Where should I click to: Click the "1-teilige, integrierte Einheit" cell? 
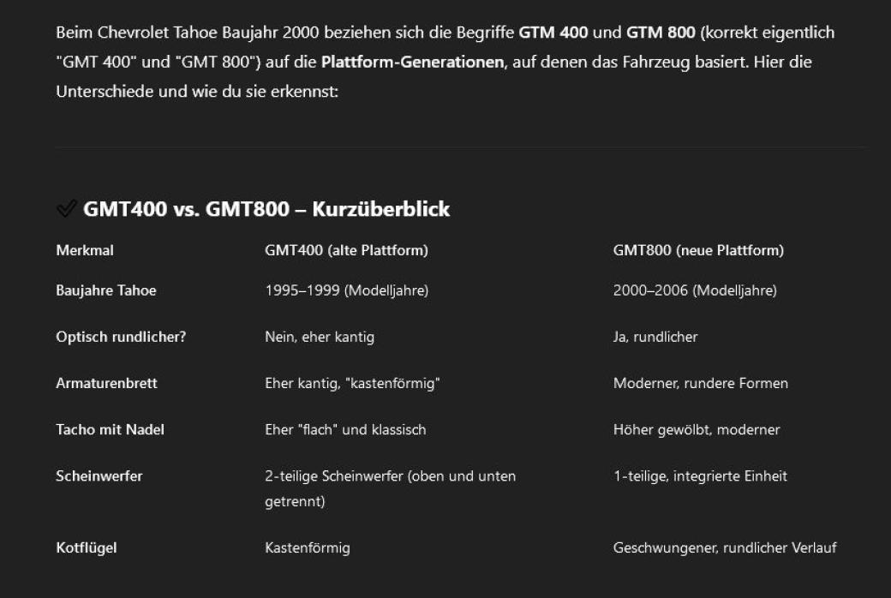pyautogui.click(x=700, y=475)
